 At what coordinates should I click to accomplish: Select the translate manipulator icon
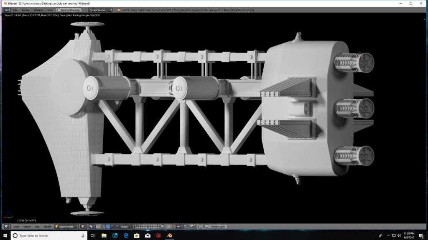(x=108, y=226)
